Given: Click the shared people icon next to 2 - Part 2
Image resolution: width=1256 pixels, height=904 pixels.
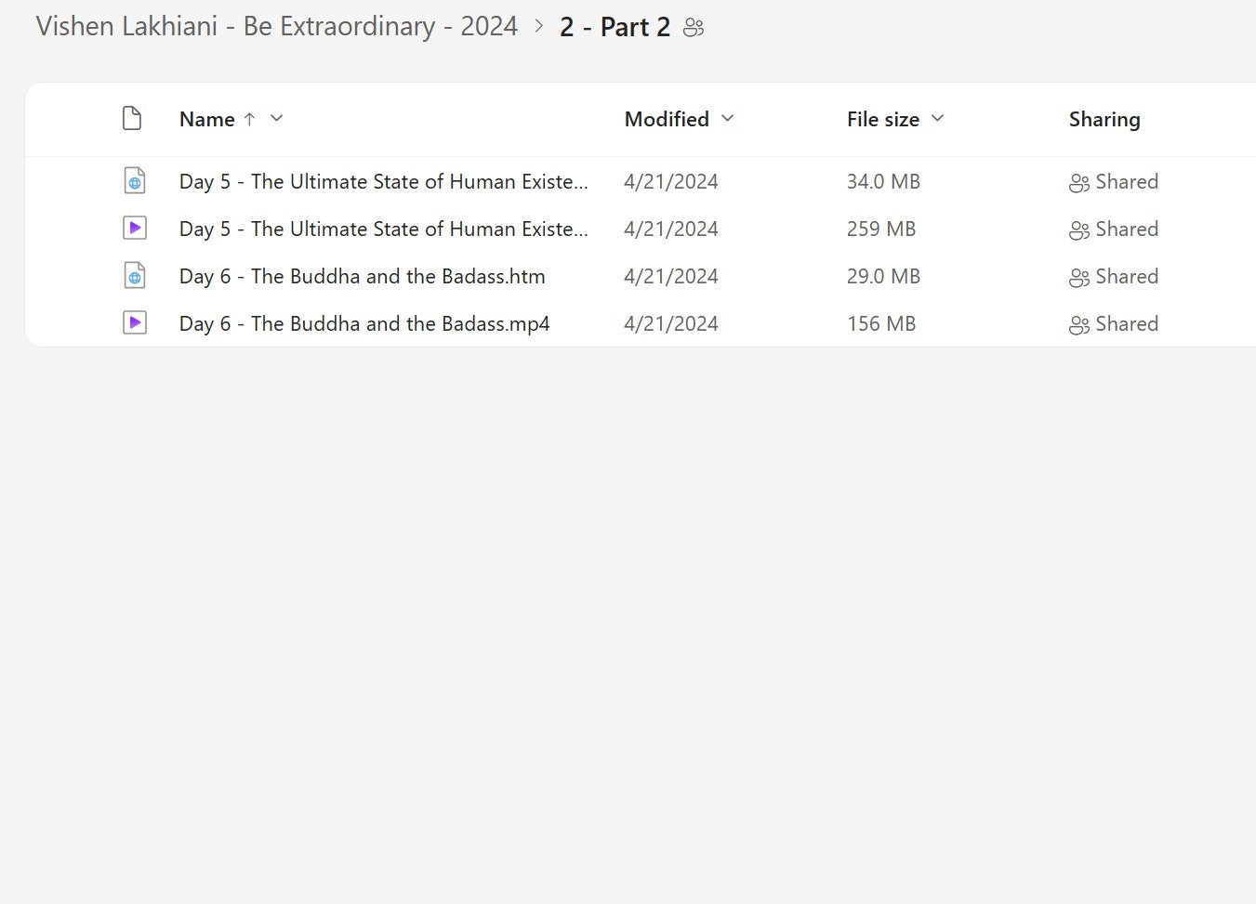Looking at the screenshot, I should click(x=694, y=28).
